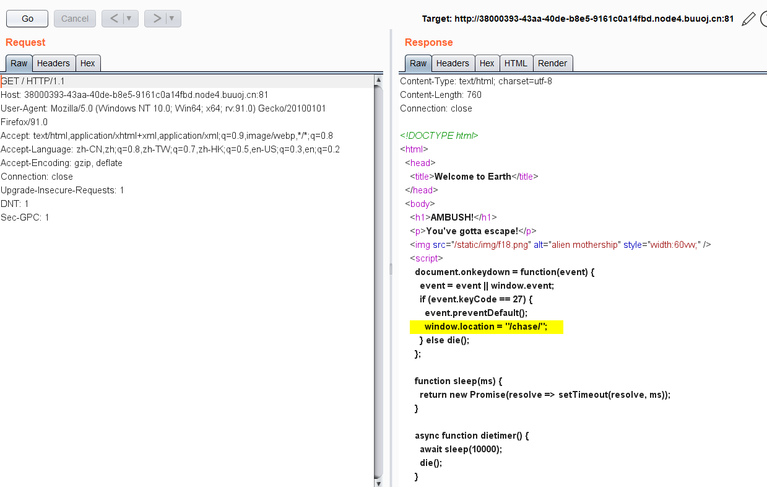This screenshot has height=487, width=767.
Task: Click the divider handle between Request and Response
Action: click(x=391, y=268)
